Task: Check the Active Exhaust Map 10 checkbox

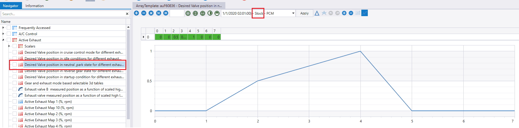Action: (x=15, y=108)
